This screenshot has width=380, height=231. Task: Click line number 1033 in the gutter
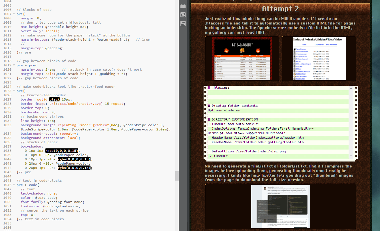[x=7, y=125]
